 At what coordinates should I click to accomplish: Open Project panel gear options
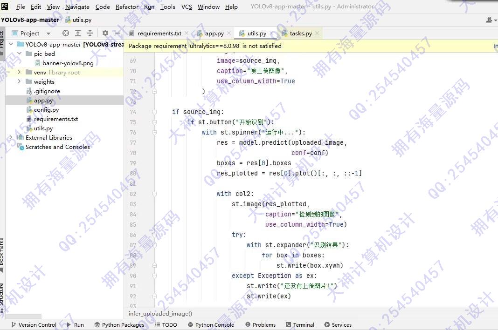pyautogui.click(x=105, y=33)
